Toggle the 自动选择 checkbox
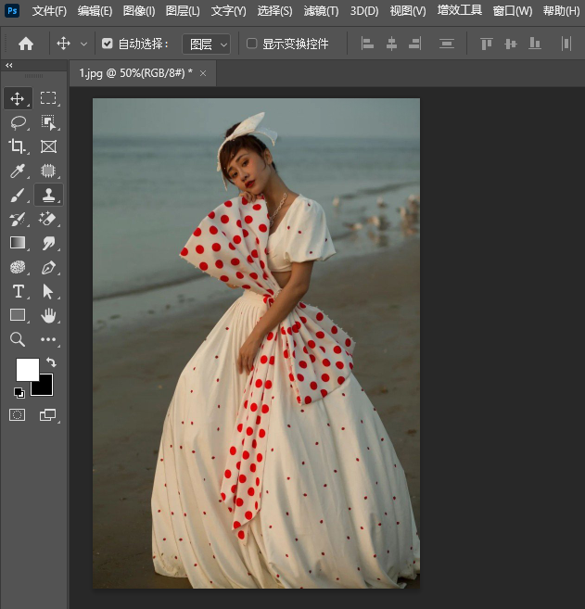 (x=108, y=44)
